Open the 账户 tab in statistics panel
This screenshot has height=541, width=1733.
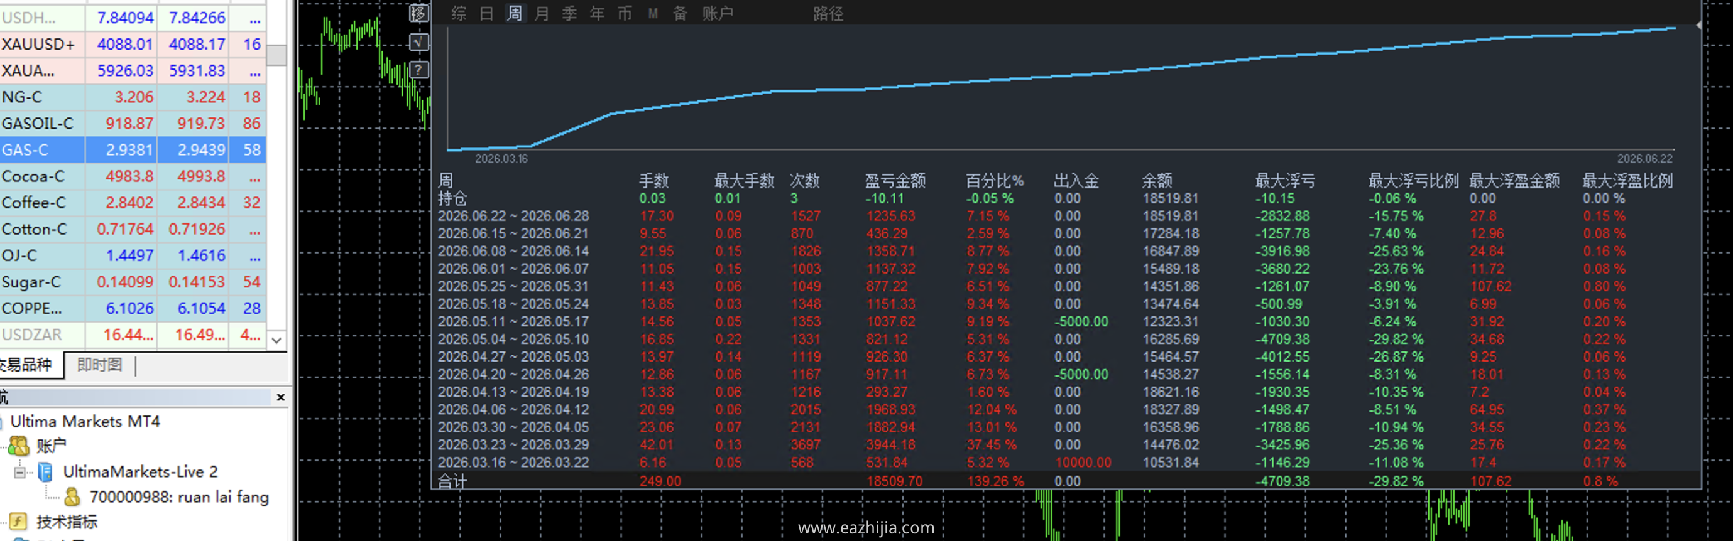tap(718, 13)
